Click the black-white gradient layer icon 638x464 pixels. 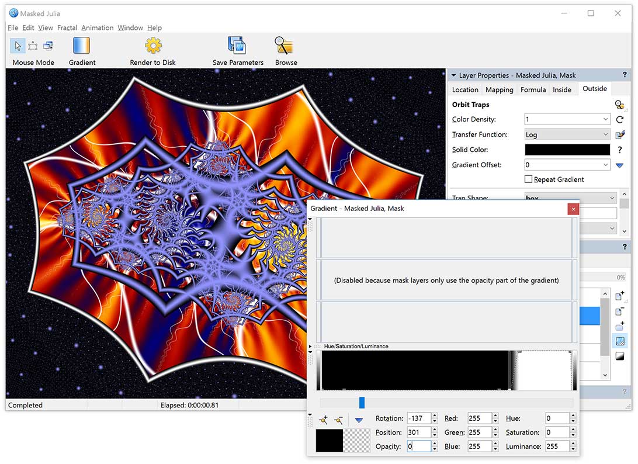(x=620, y=356)
